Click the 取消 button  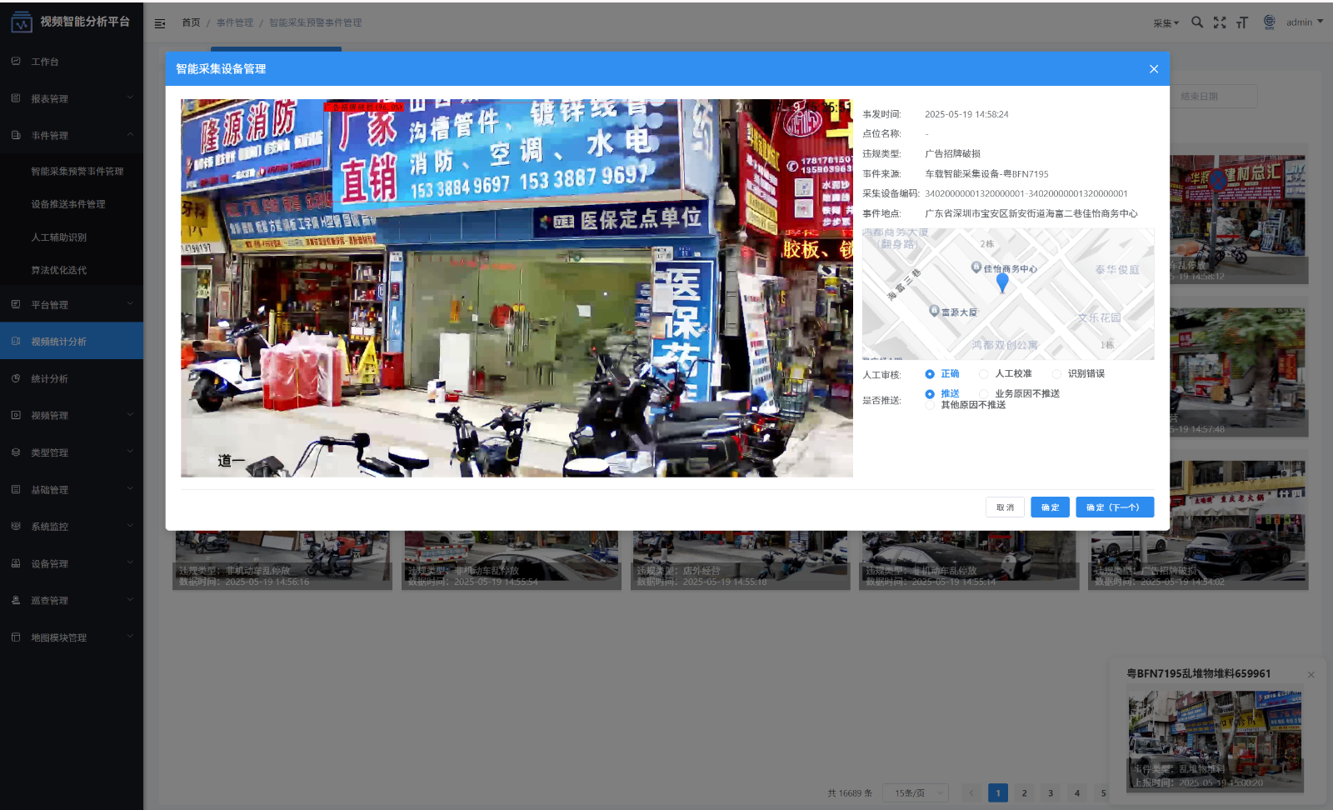coord(1005,507)
